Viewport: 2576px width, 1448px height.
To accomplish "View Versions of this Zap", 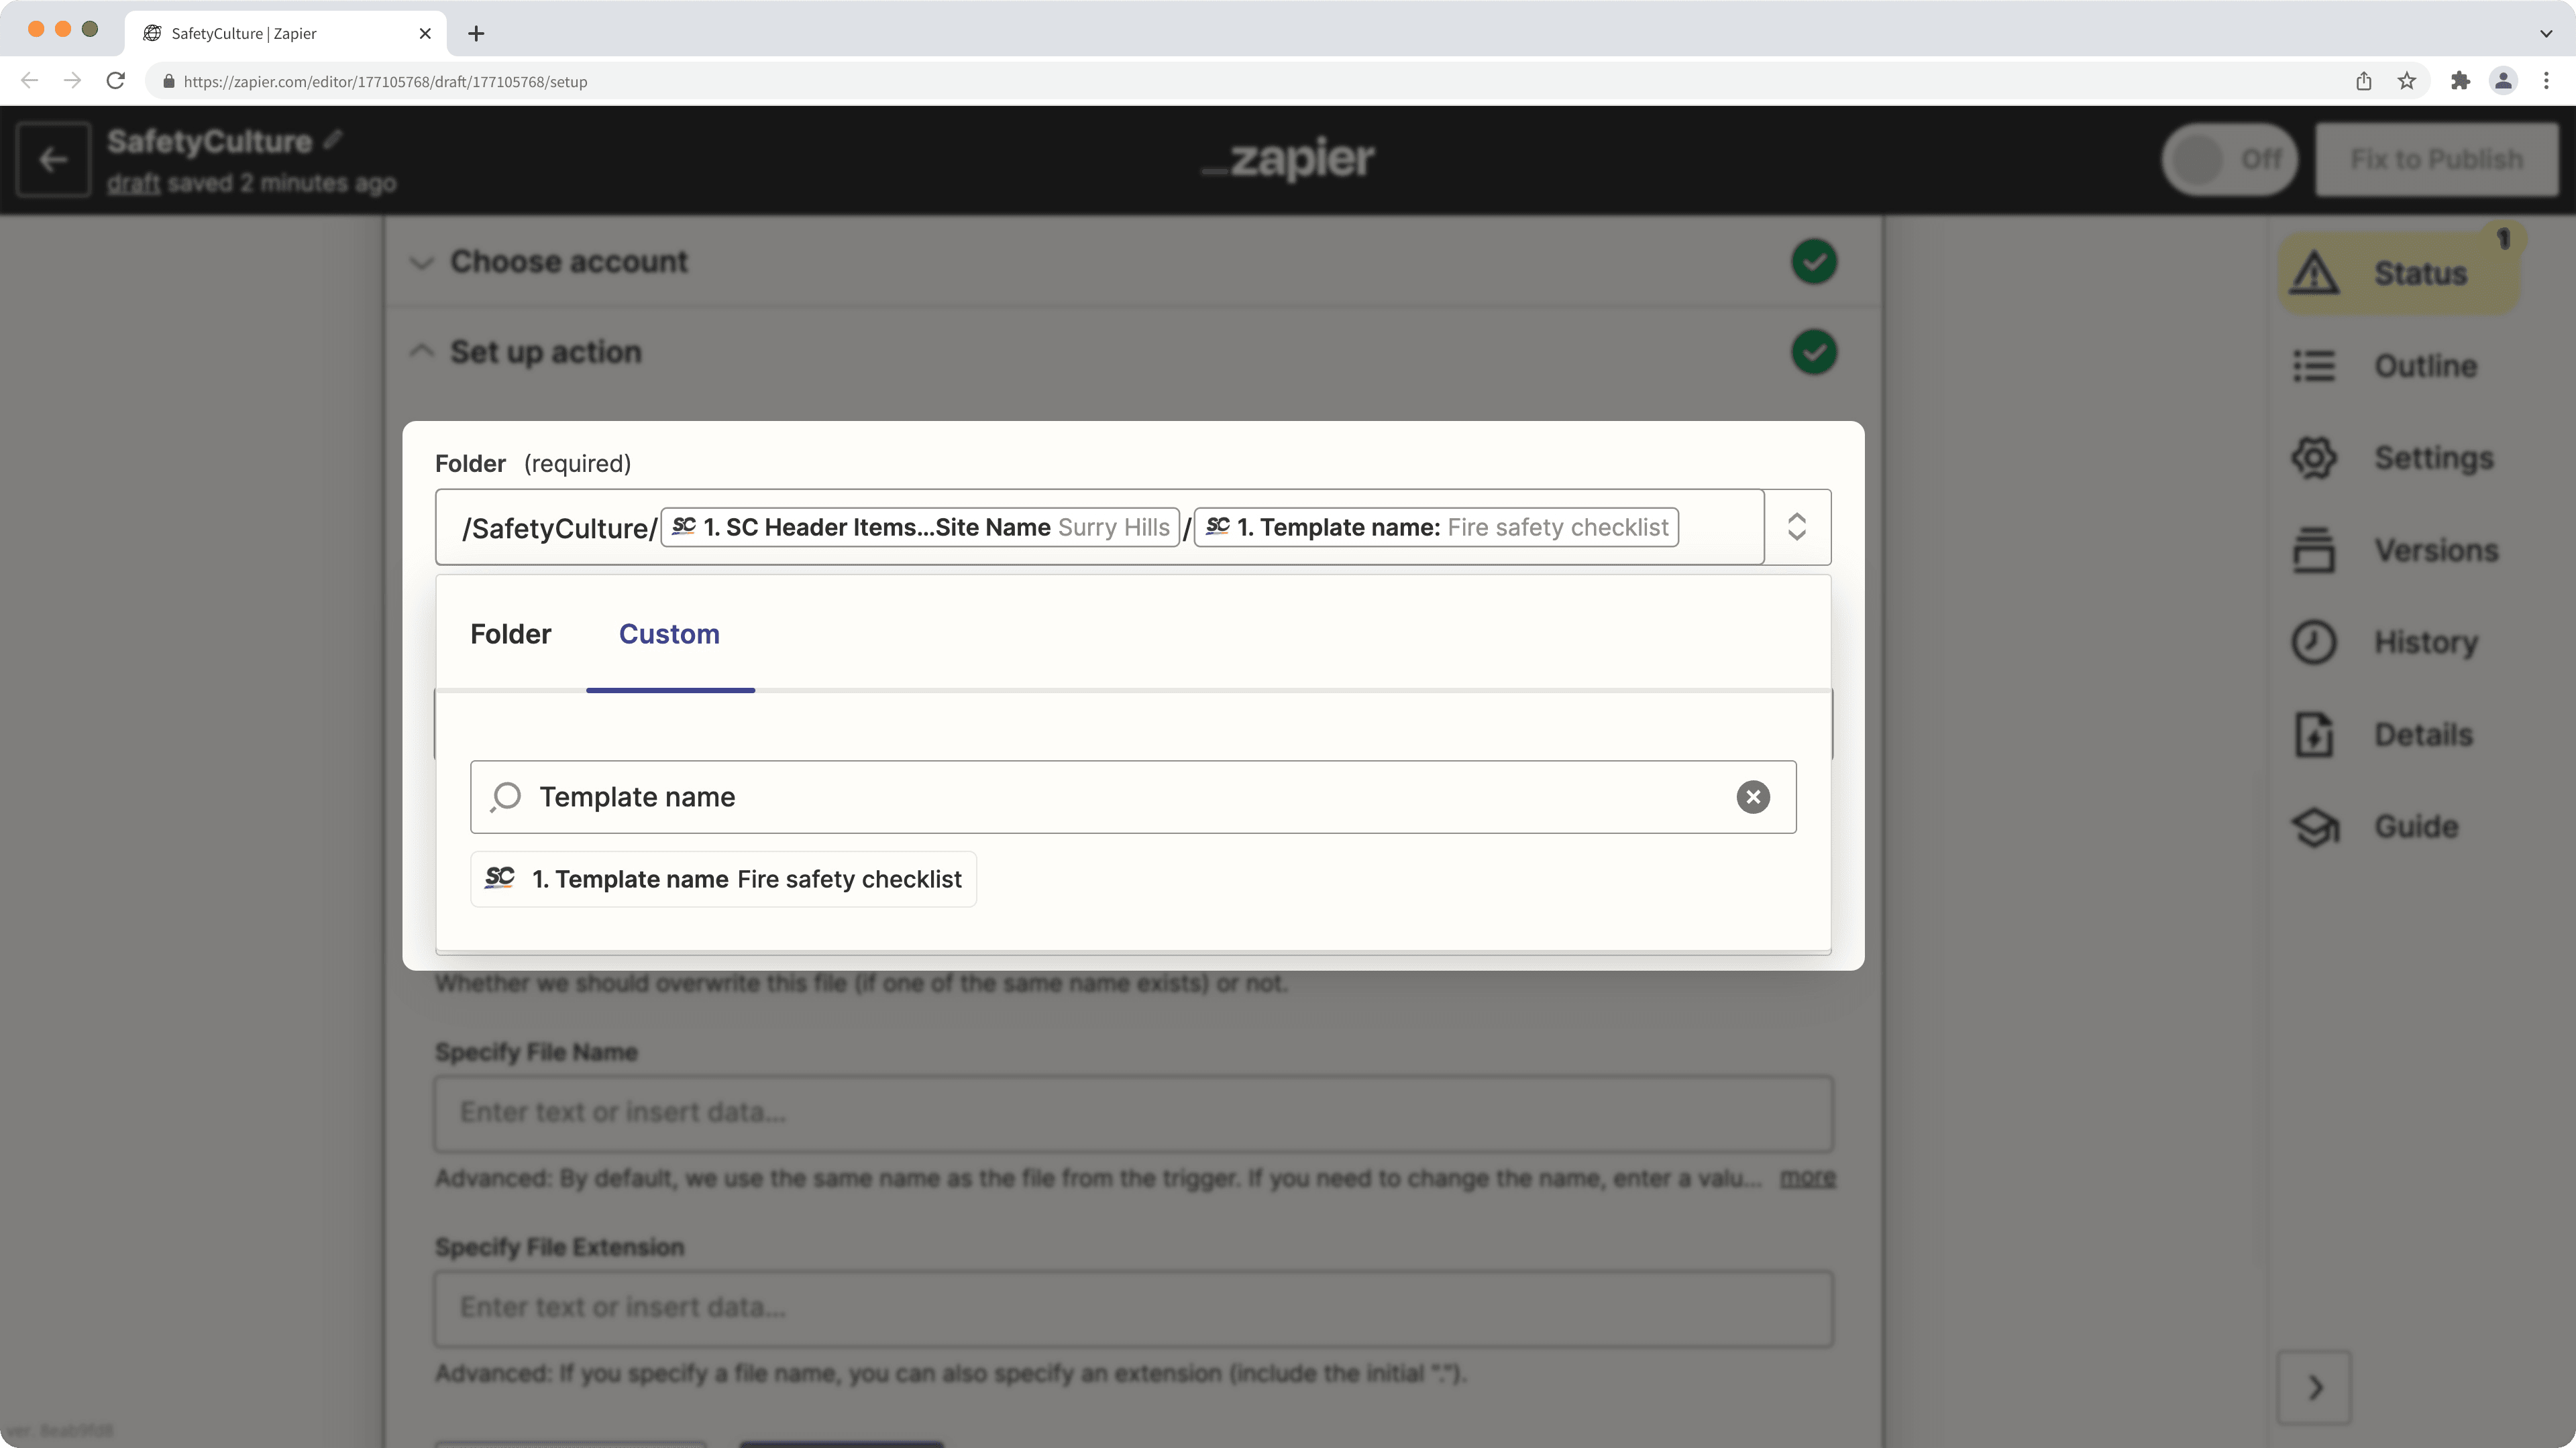I will click(x=2399, y=550).
